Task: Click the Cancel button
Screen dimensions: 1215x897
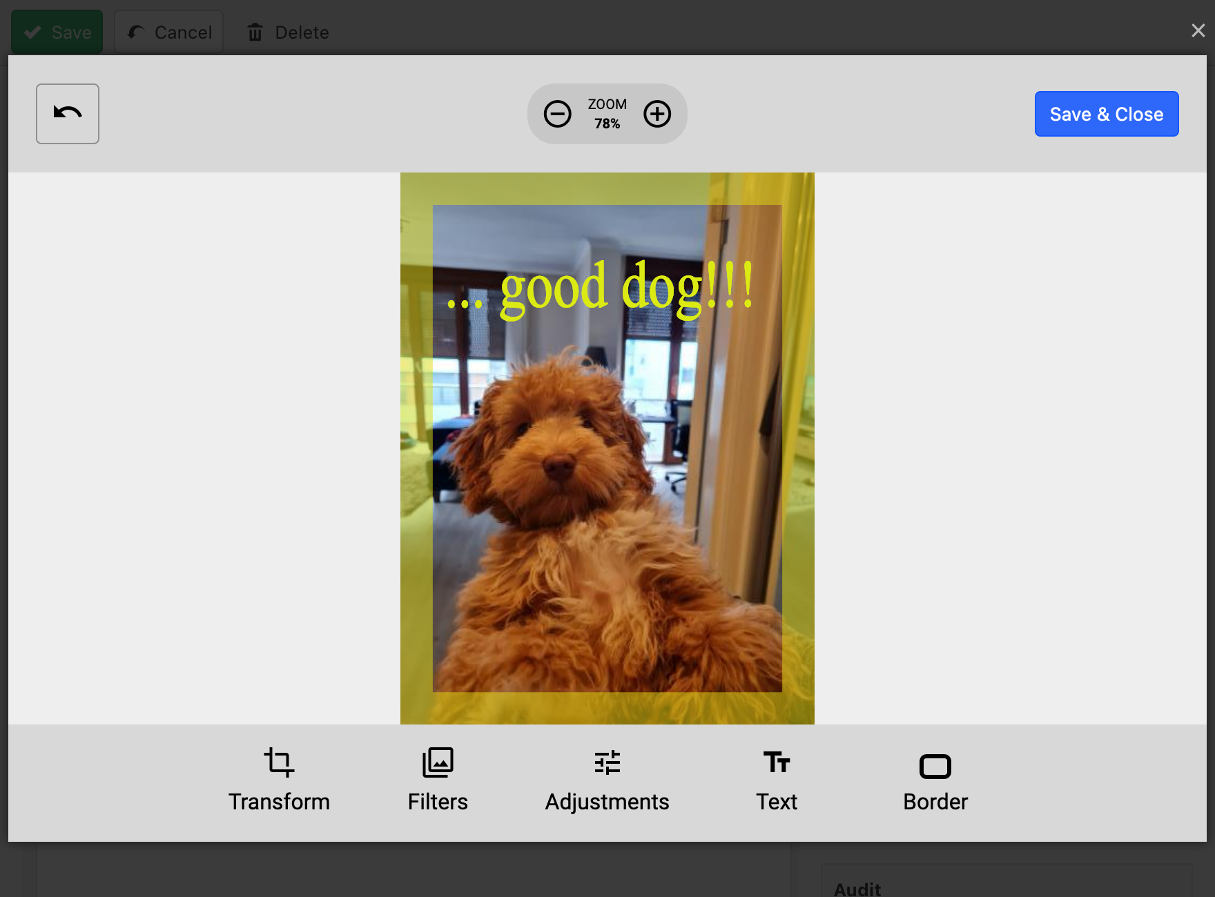Action: pyautogui.click(x=169, y=32)
